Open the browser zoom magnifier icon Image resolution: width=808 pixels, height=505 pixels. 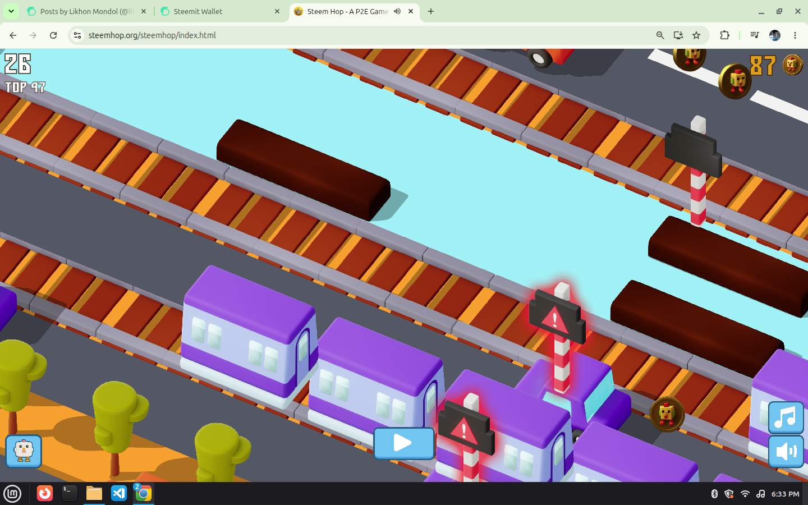pyautogui.click(x=660, y=35)
